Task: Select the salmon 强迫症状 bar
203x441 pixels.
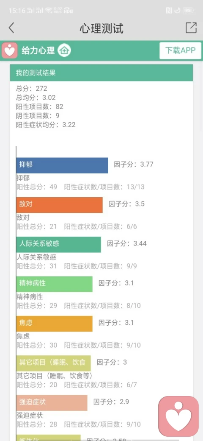Action: tap(52, 403)
